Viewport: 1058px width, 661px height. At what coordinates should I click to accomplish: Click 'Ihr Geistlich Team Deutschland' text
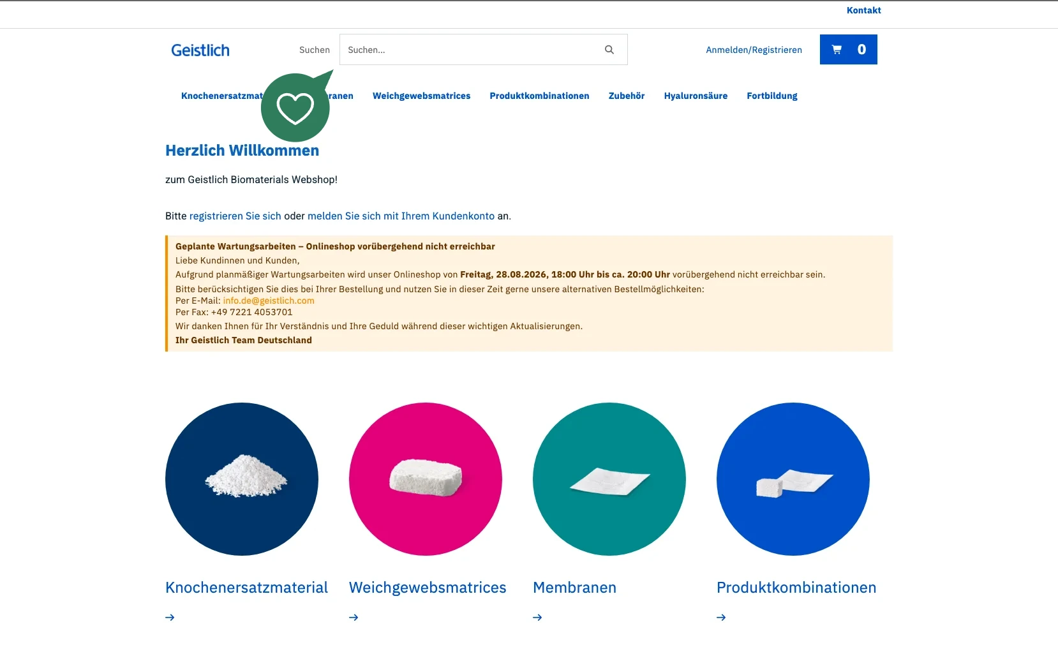(244, 340)
